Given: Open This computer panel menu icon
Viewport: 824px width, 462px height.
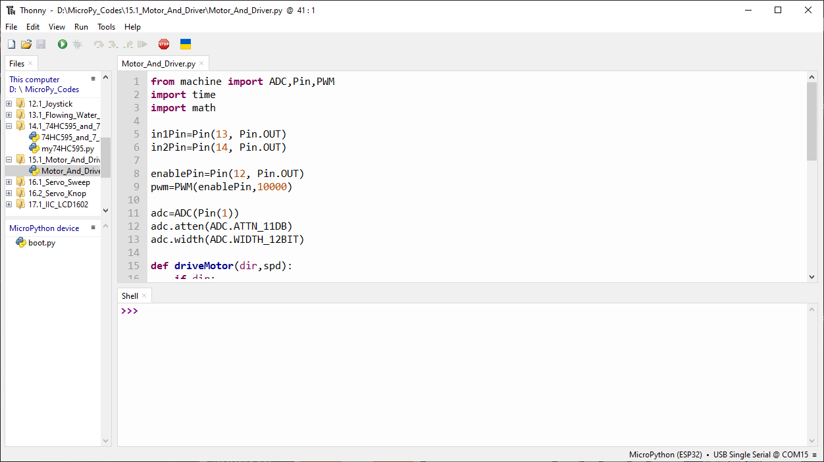Looking at the screenshot, I should click(93, 79).
